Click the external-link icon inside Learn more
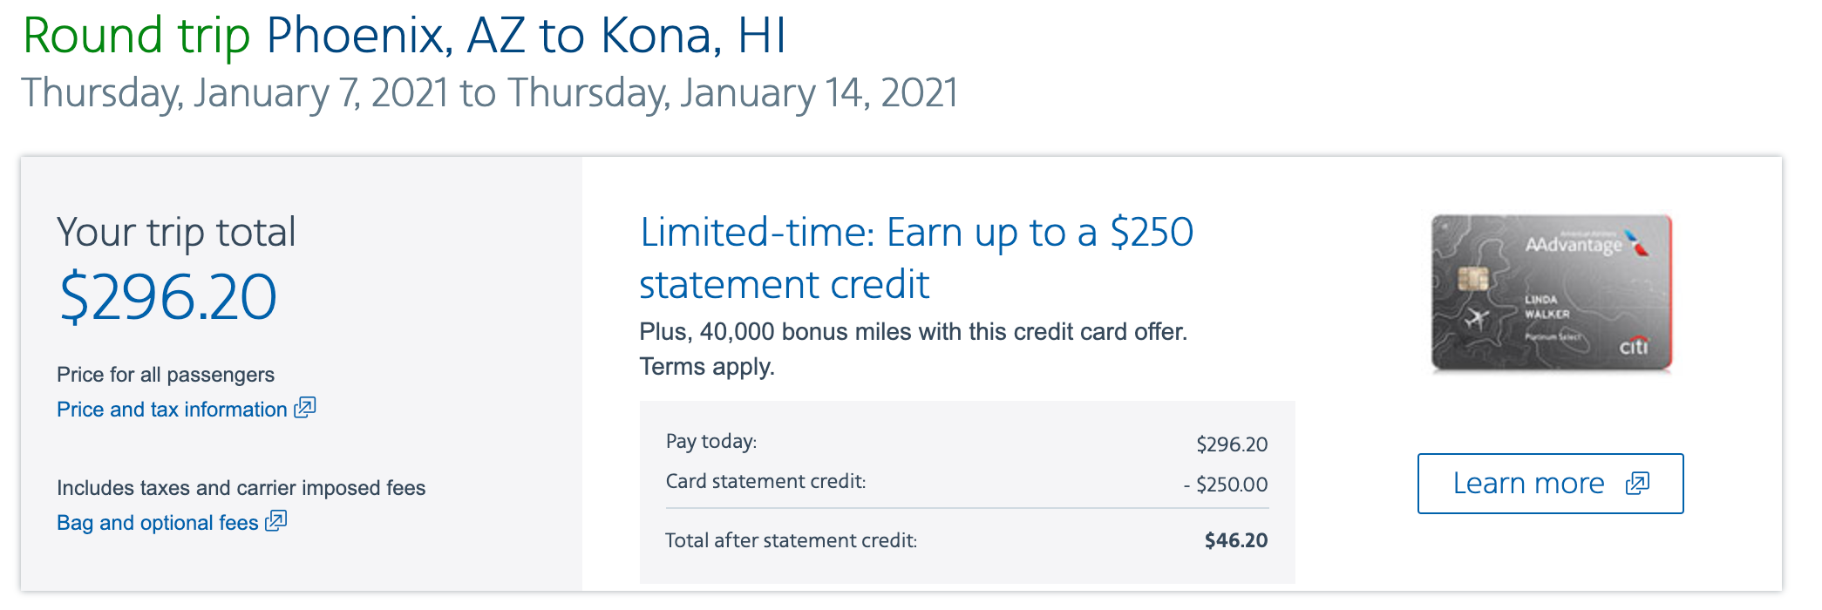The width and height of the screenshot is (1822, 610). coord(1638,484)
